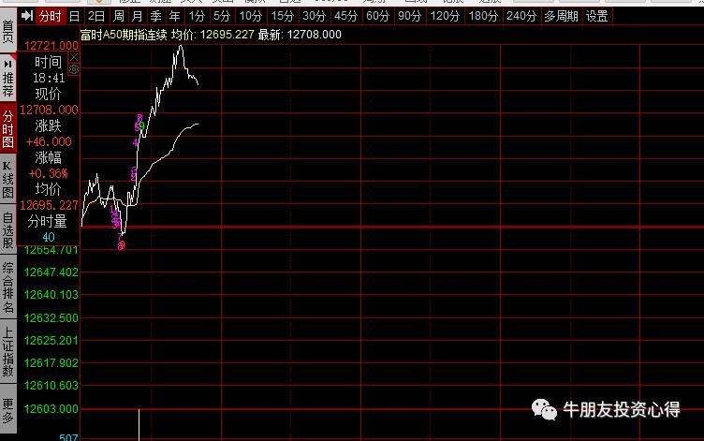704x441 pixels.
Task: Switch to 1分 period
Action: pos(197,17)
